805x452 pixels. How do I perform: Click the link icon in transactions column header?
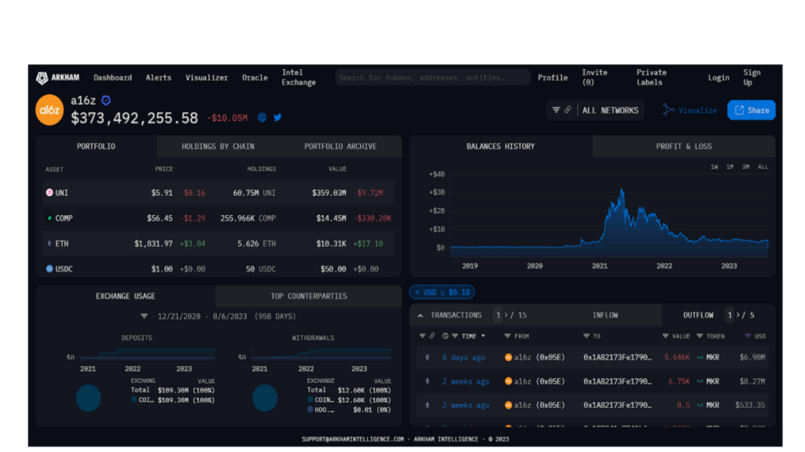(432, 336)
